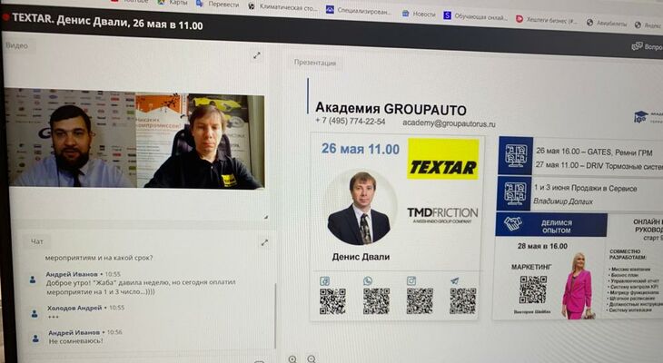The width and height of the screenshot is (663, 363).
Task: Click the yellow TEXTAR logo on the slide
Action: click(443, 159)
